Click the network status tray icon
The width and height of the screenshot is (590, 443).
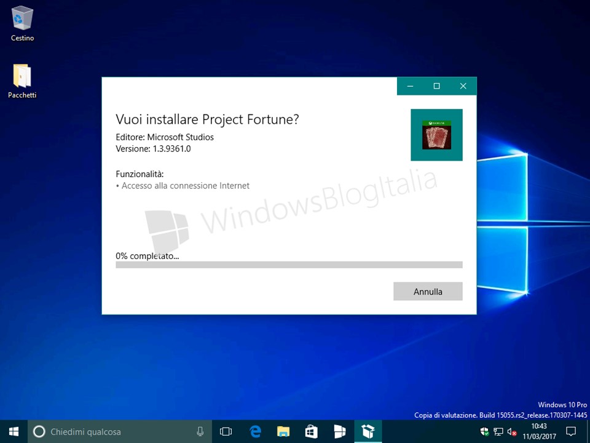click(x=498, y=432)
